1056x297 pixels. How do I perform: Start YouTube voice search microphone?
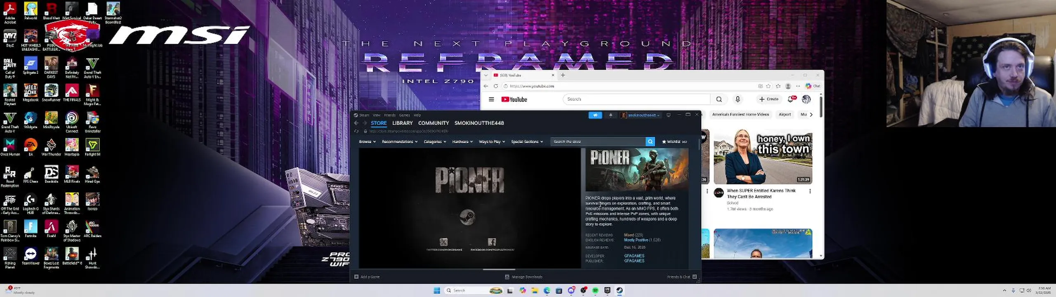(x=738, y=99)
